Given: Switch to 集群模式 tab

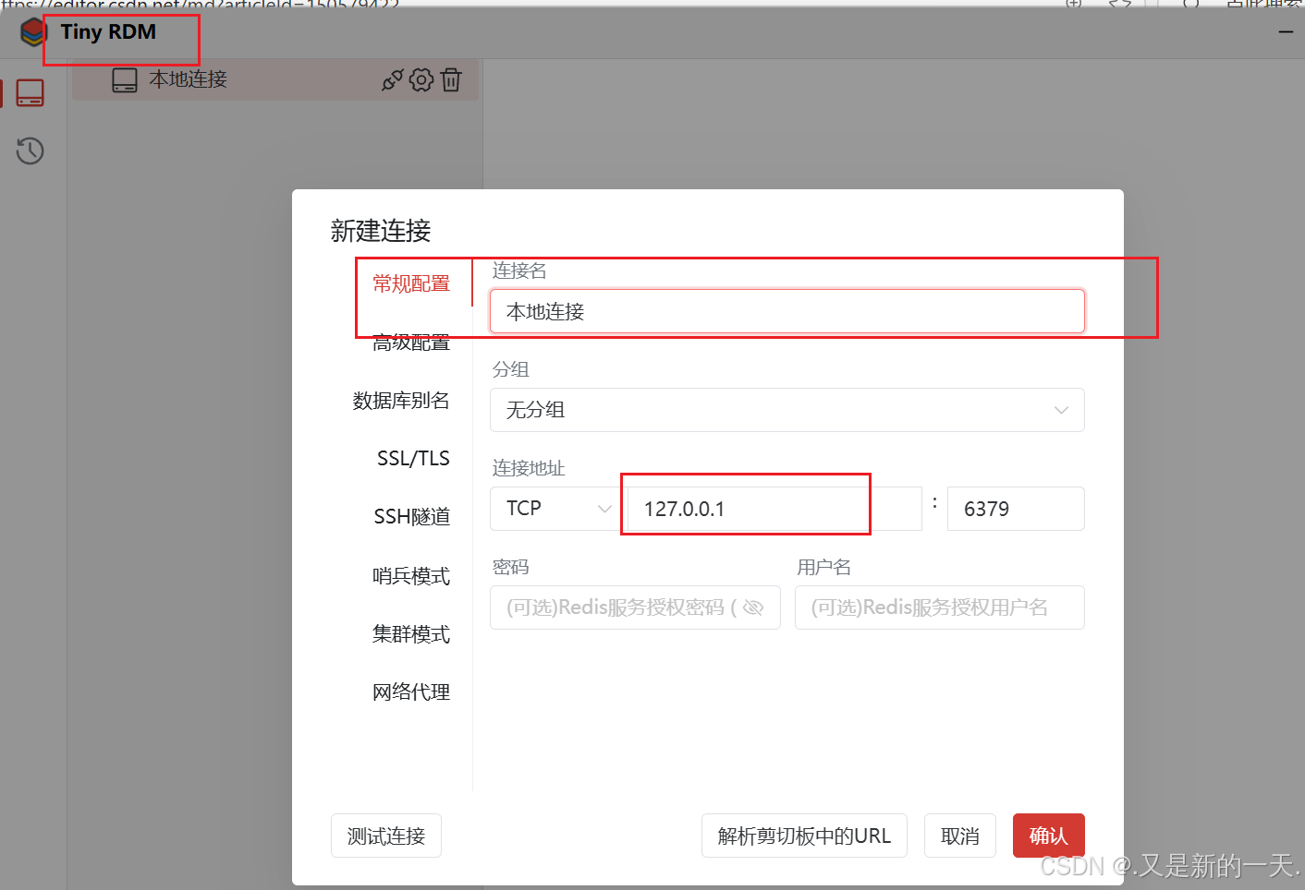Looking at the screenshot, I should click(x=411, y=634).
